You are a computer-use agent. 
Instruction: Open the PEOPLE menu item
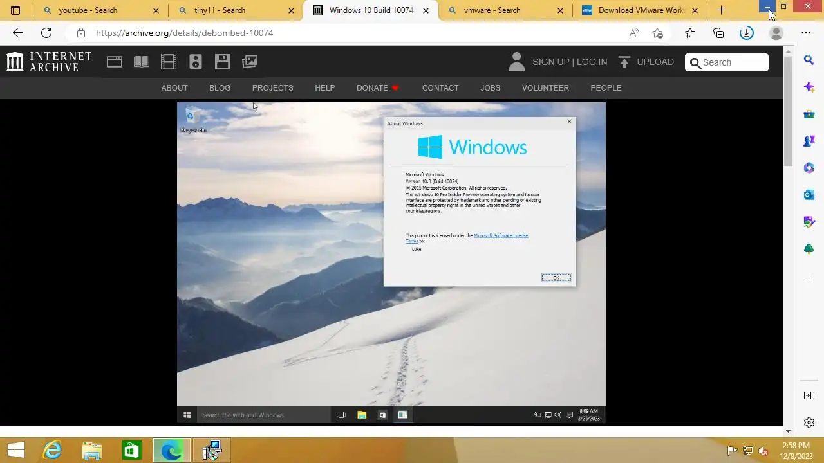(606, 88)
